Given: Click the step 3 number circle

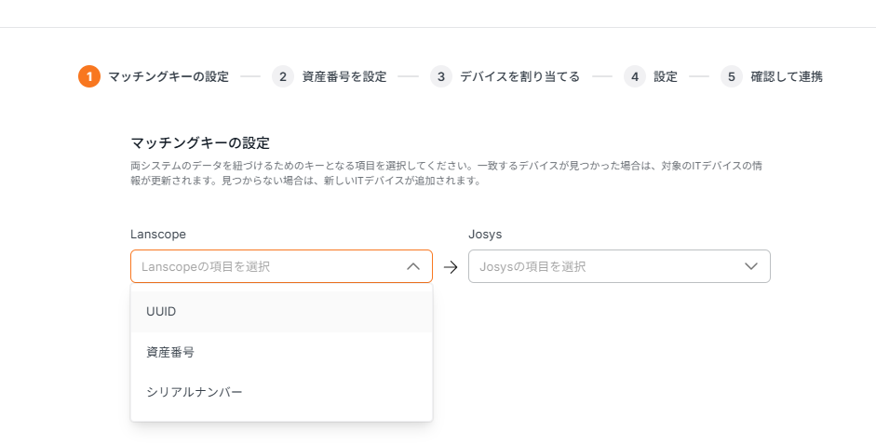Looking at the screenshot, I should 441,76.
